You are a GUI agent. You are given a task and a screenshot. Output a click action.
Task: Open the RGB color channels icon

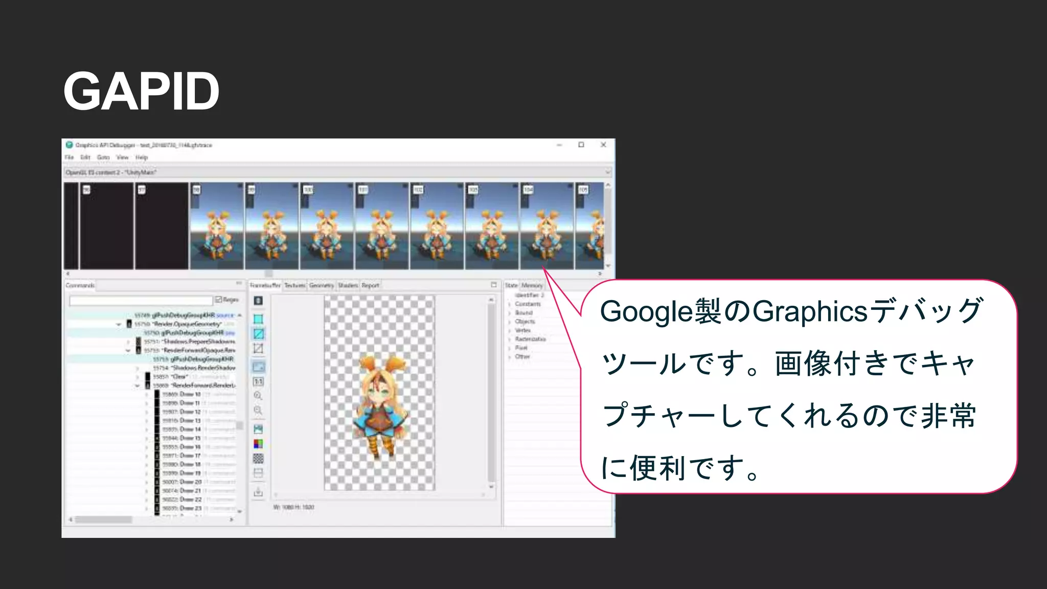[258, 444]
